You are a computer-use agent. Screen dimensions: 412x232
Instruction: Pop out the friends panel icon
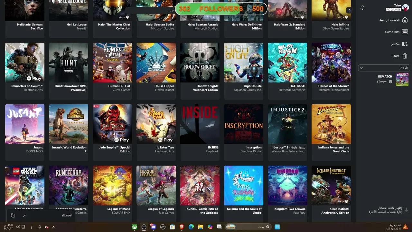[x=13, y=216]
